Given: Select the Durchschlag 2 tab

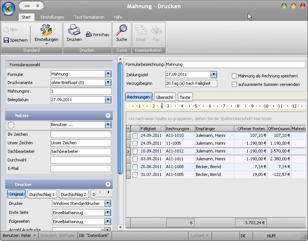Looking at the screenshot, I should point(74,194).
